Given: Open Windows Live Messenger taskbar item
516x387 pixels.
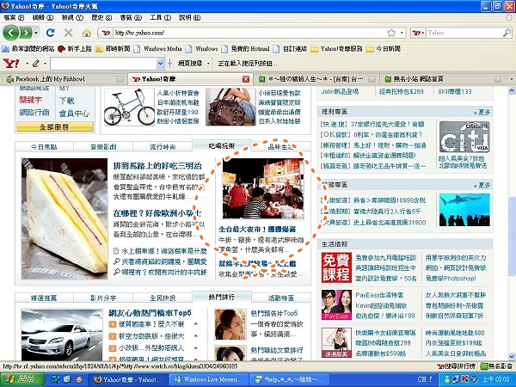Looking at the screenshot, I should [x=209, y=379].
